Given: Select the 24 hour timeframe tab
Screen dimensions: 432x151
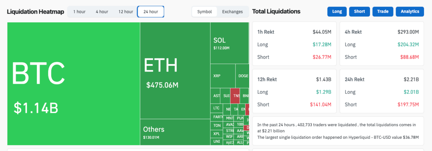Looking at the screenshot, I should click(x=150, y=12).
